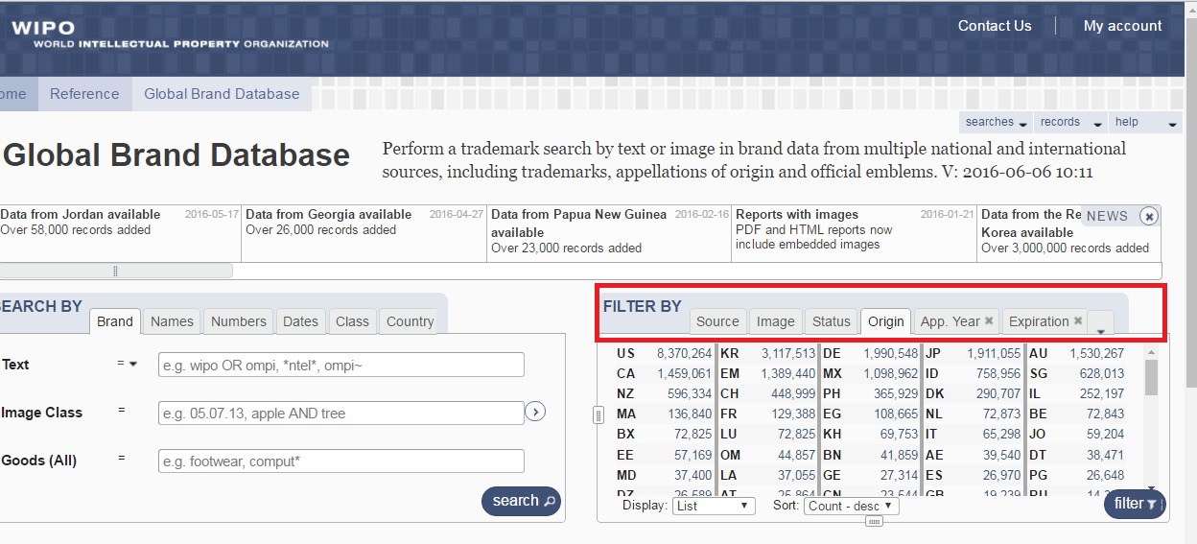Click the search button
This screenshot has height=544, width=1197.
point(521,501)
